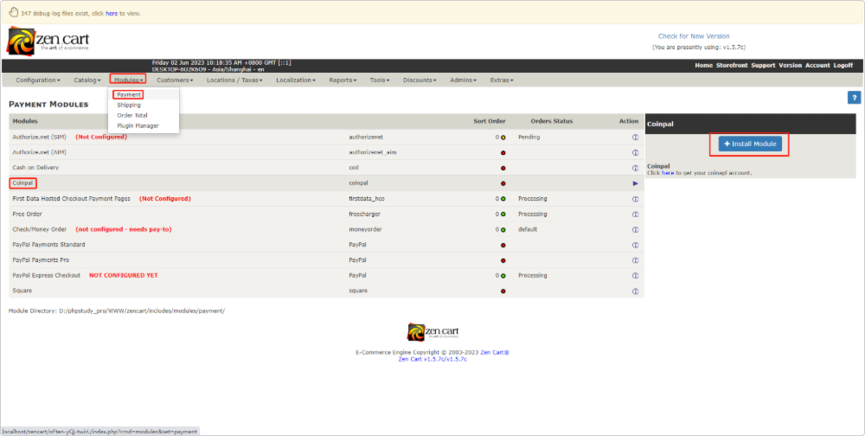Screen dimensions: 865x436
Task: Click green status indicator for Check/Money Order
Action: pyautogui.click(x=503, y=229)
